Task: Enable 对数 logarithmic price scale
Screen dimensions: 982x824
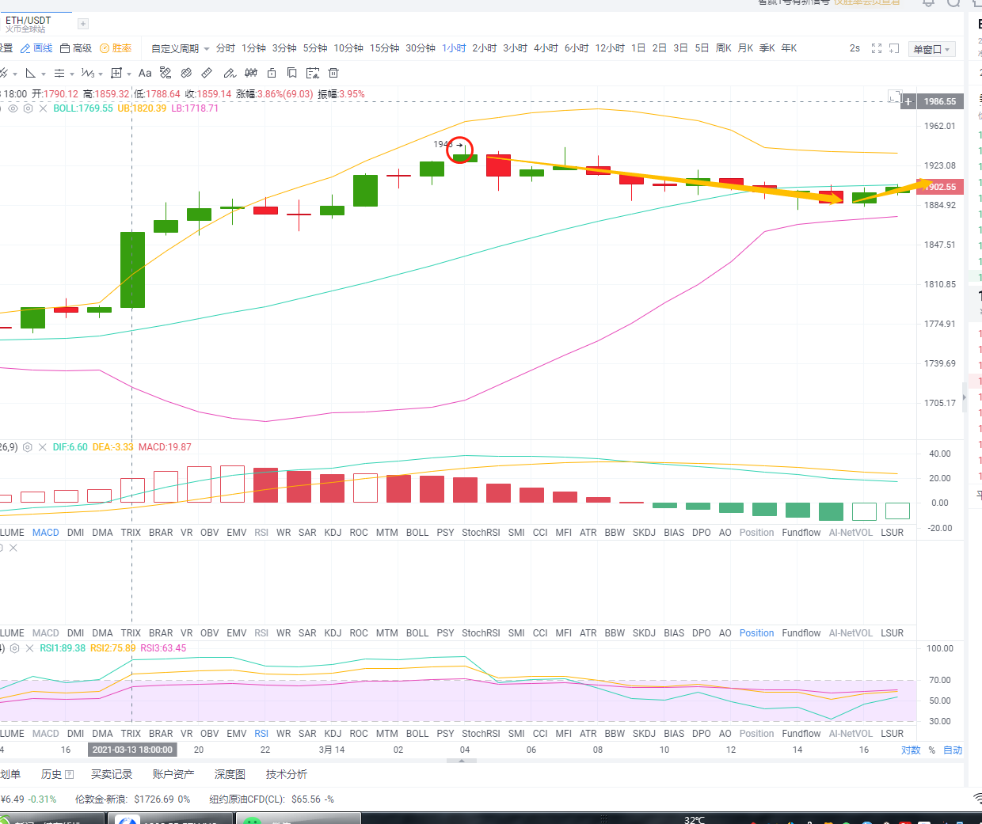Action: point(912,749)
